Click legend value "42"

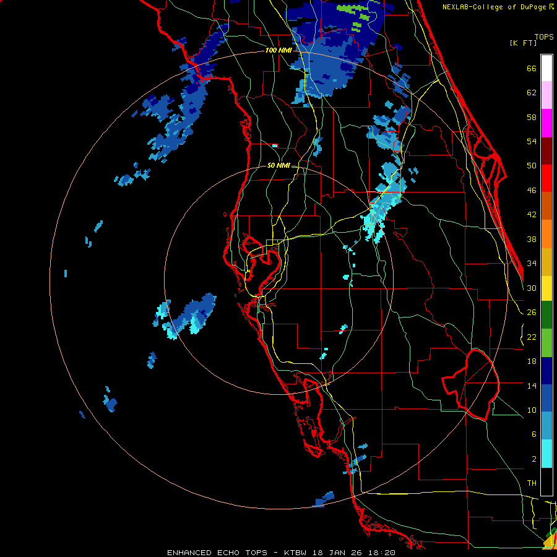(532, 215)
